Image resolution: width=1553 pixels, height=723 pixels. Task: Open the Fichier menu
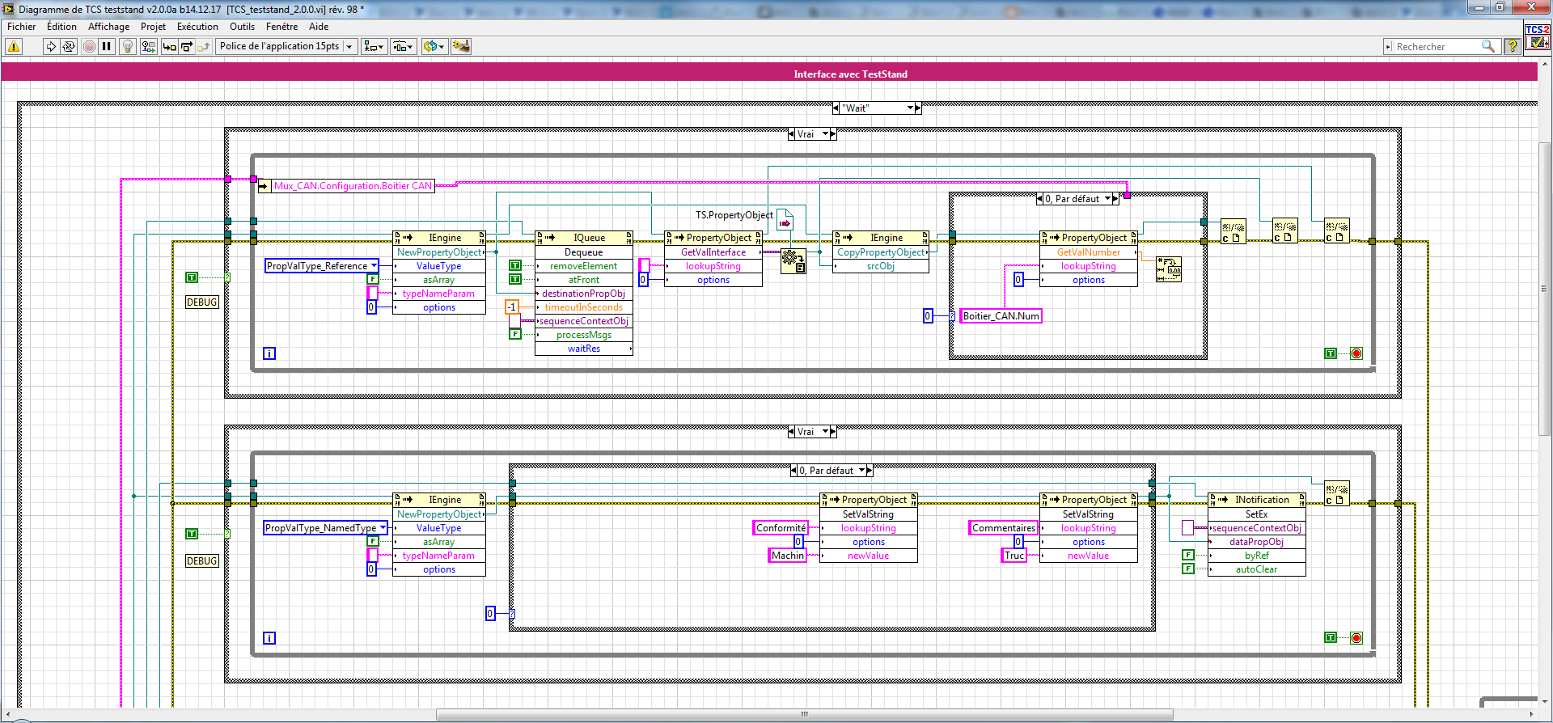[22, 27]
